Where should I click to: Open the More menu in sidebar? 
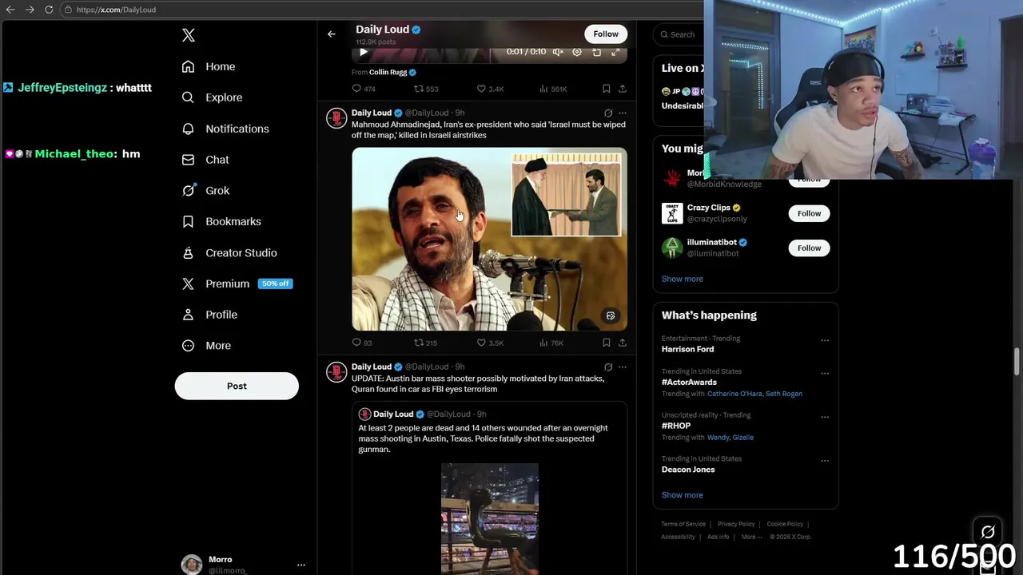(x=206, y=346)
